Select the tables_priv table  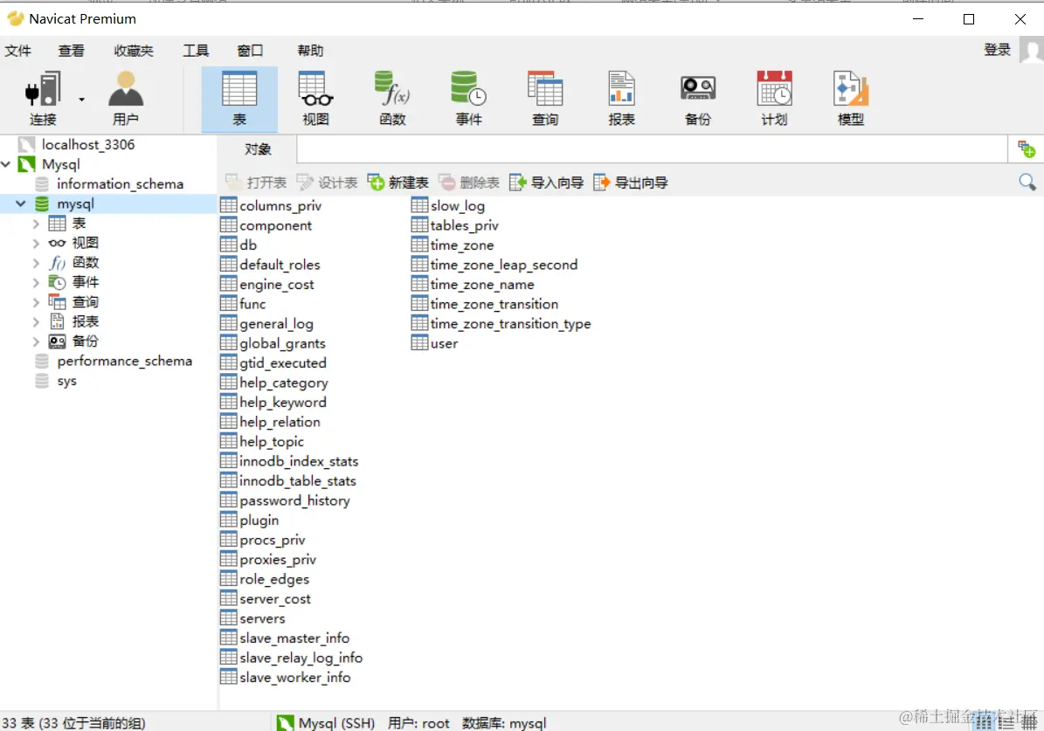[x=464, y=225]
